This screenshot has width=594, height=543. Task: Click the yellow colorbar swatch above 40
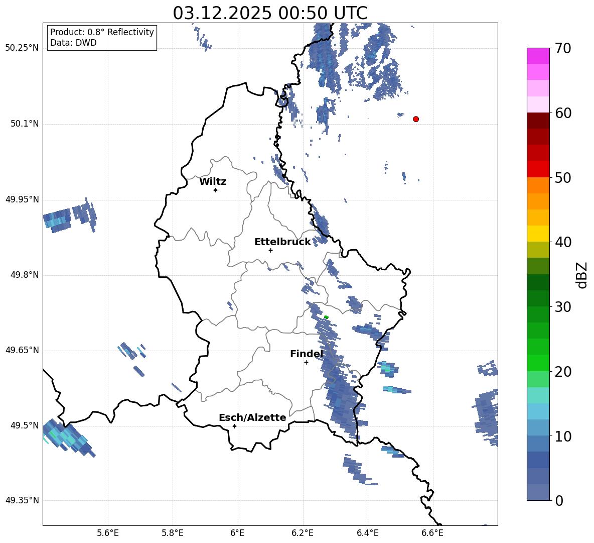538,234
